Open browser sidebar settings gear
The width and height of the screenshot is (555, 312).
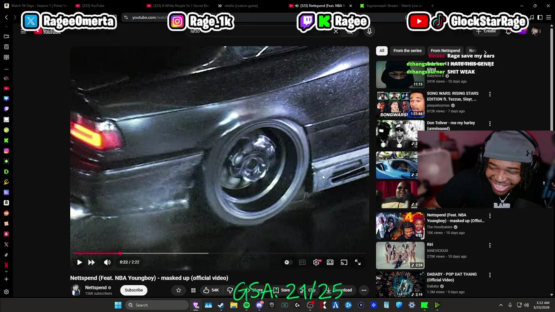click(x=6, y=292)
